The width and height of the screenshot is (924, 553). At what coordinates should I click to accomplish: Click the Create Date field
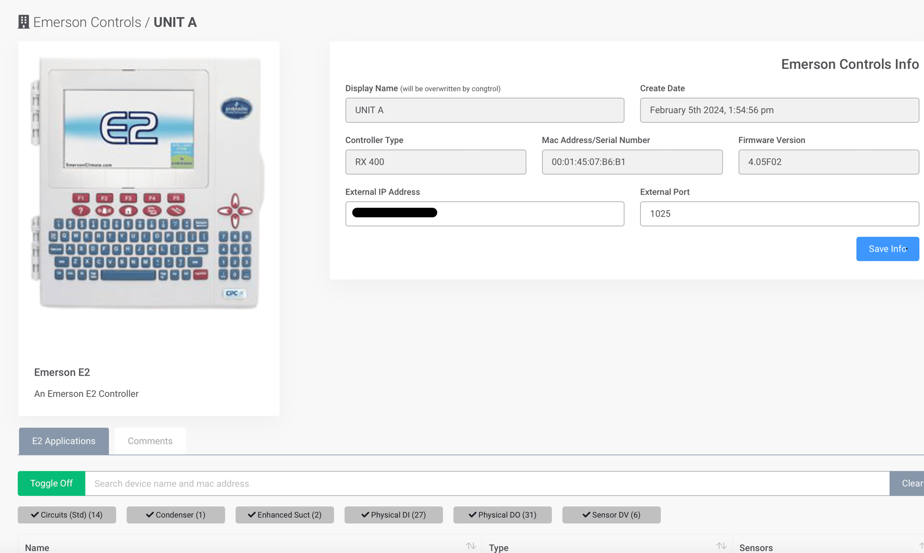[779, 110]
